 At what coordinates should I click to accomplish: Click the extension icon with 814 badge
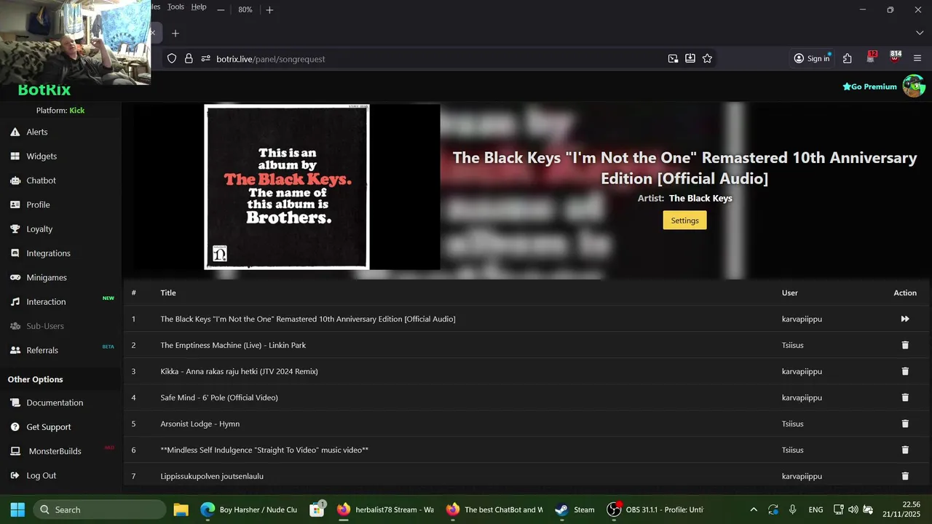[895, 57]
